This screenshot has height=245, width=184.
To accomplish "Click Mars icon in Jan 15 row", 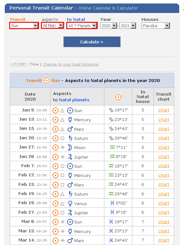I will click(x=70, y=129).
